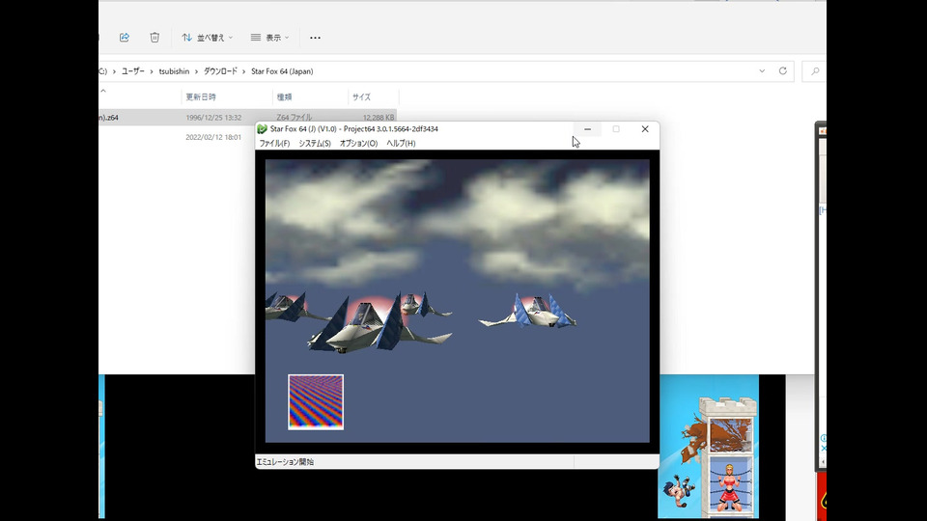
Task: Click the rainbow striped texture square in game
Action: (x=316, y=402)
